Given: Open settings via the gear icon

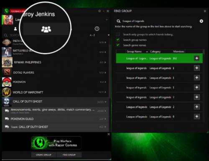Looking at the screenshot, I should [99, 11].
